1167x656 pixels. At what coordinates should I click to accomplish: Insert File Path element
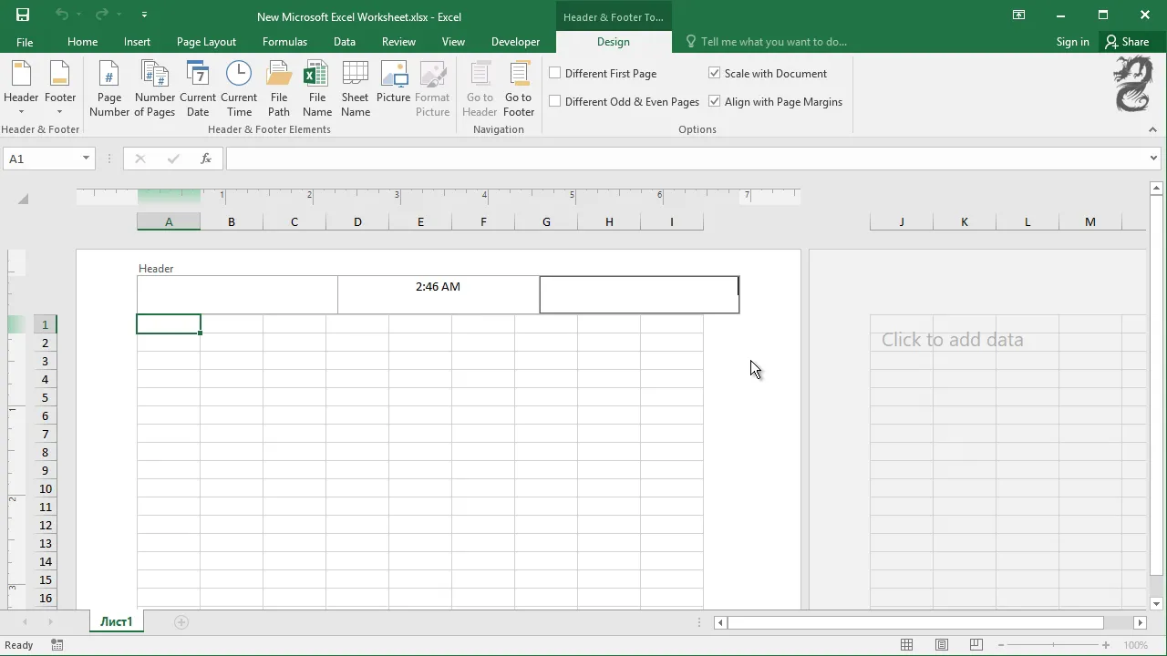[279, 89]
